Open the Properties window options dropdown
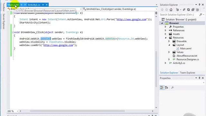 pos(196,78)
